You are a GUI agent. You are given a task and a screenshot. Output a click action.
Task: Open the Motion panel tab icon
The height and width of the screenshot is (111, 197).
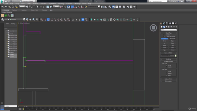tap(170, 23)
